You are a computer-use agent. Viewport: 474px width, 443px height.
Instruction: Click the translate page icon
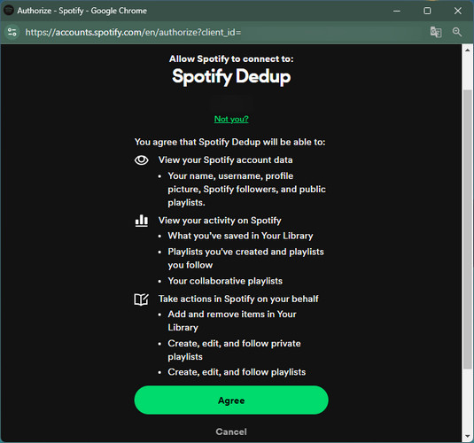click(x=436, y=32)
